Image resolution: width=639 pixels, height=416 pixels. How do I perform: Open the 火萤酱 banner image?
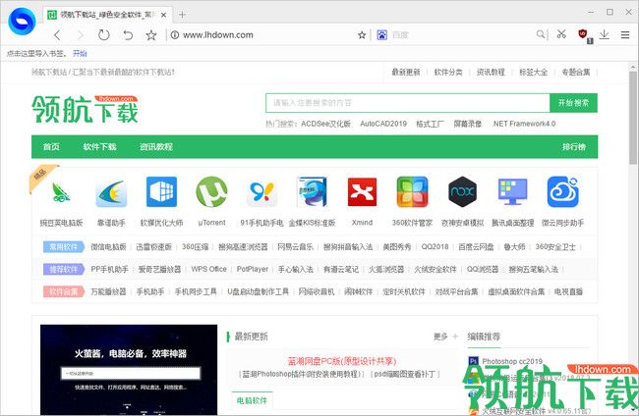pyautogui.click(x=129, y=370)
